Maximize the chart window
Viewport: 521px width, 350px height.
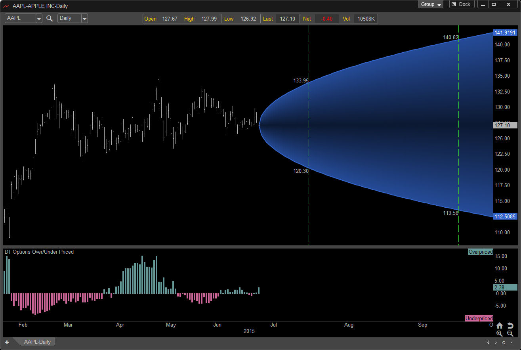coord(494,4)
